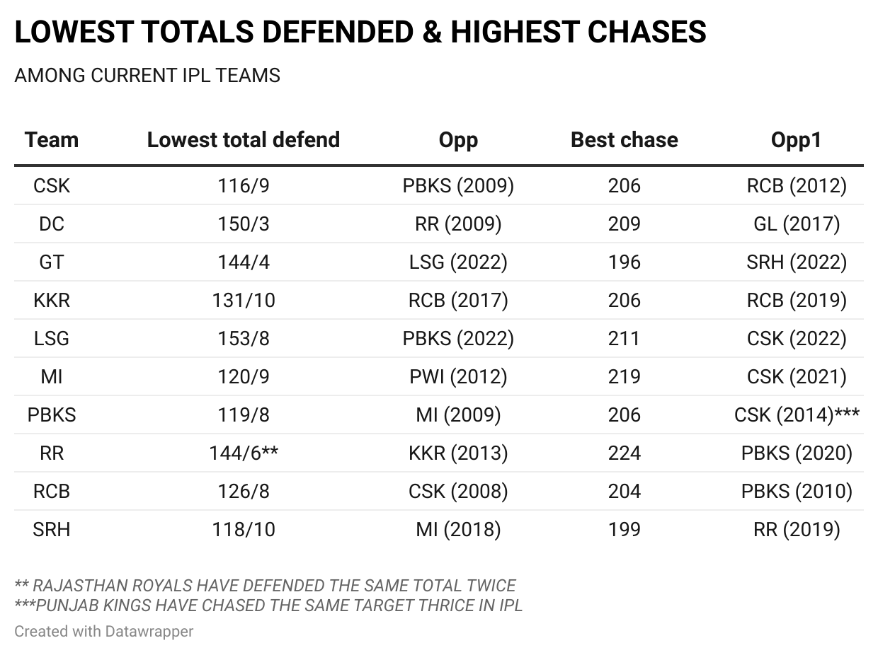Click RR's best chase value 224
Screen dimensions: 878x655
click(624, 453)
